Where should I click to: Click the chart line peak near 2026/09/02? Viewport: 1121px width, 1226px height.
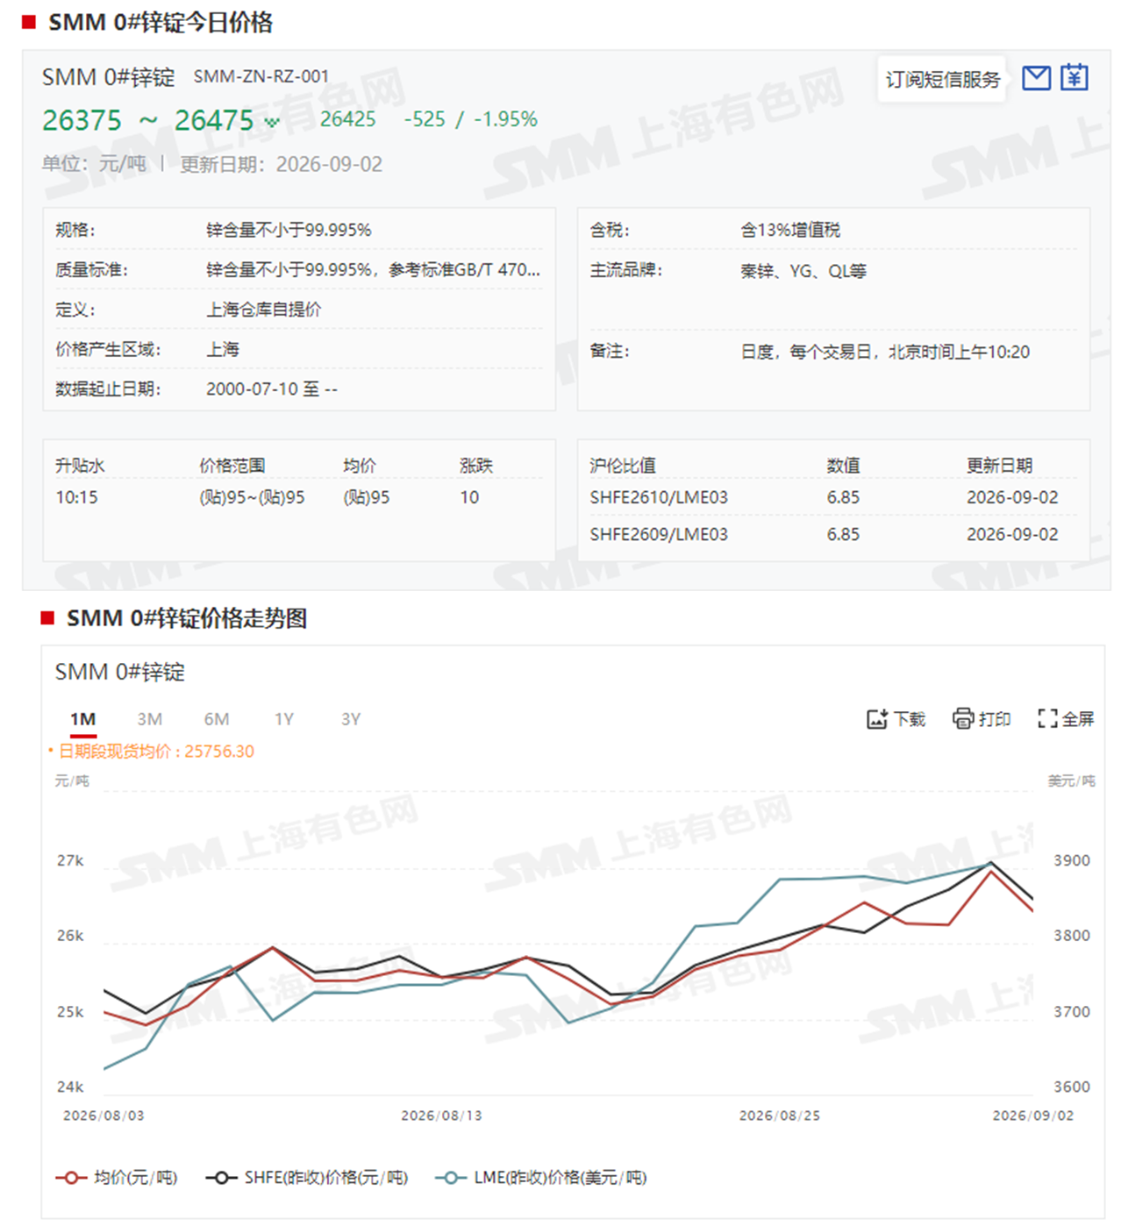tap(991, 864)
